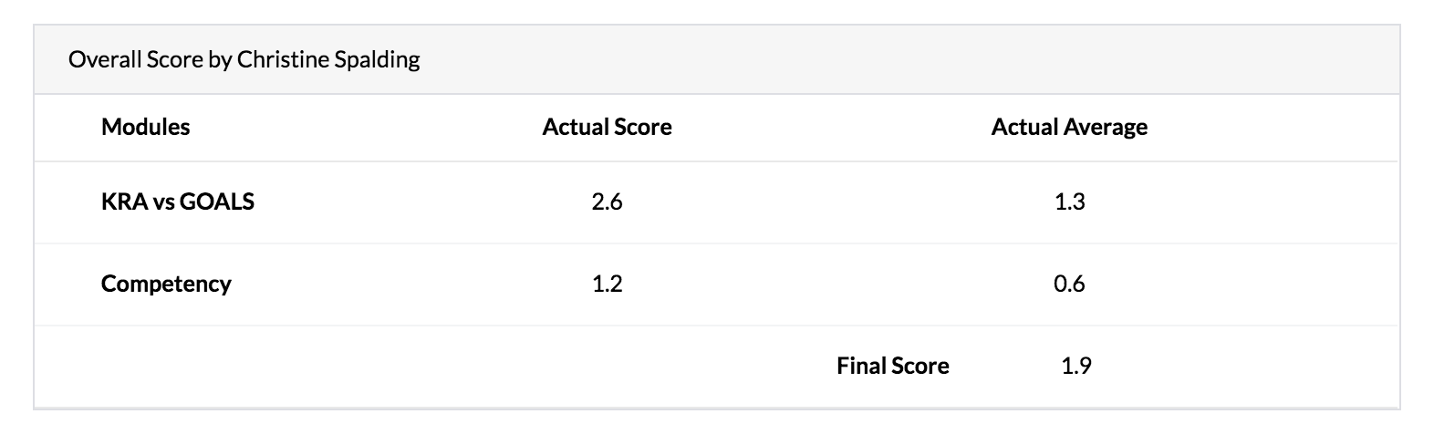Select the Competency module label
1434x445 pixels.
pos(166,284)
